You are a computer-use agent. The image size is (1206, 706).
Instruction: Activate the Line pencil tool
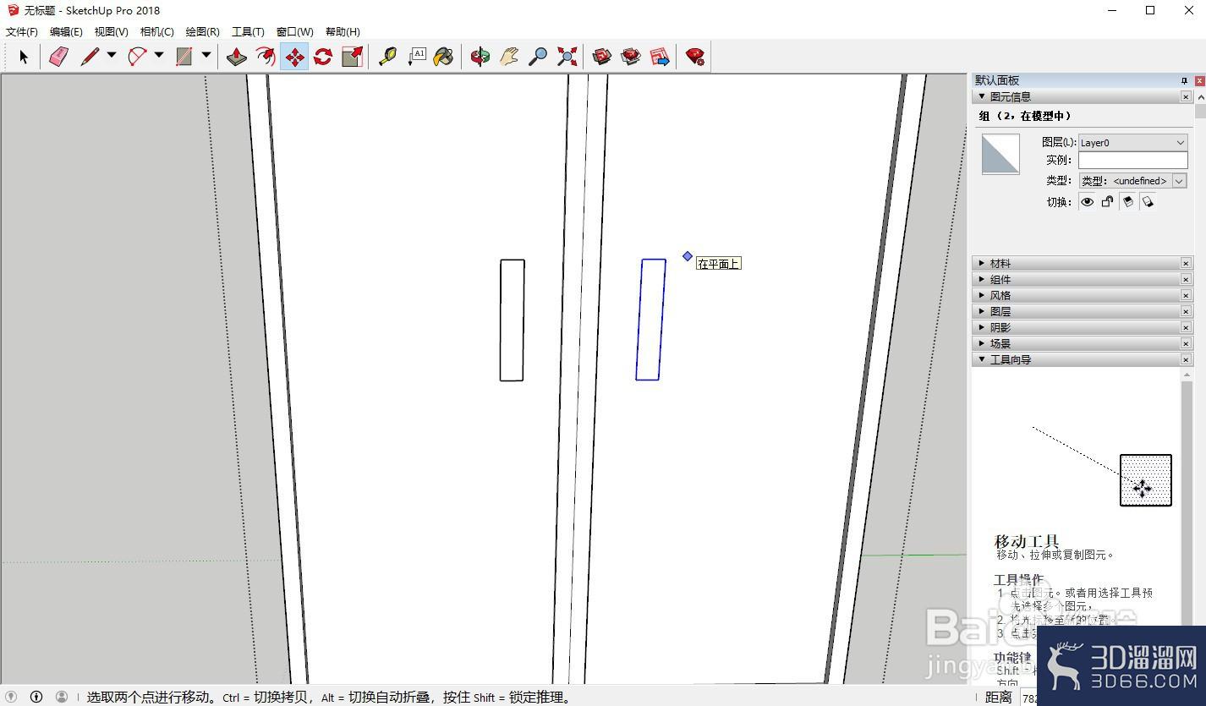(x=90, y=57)
